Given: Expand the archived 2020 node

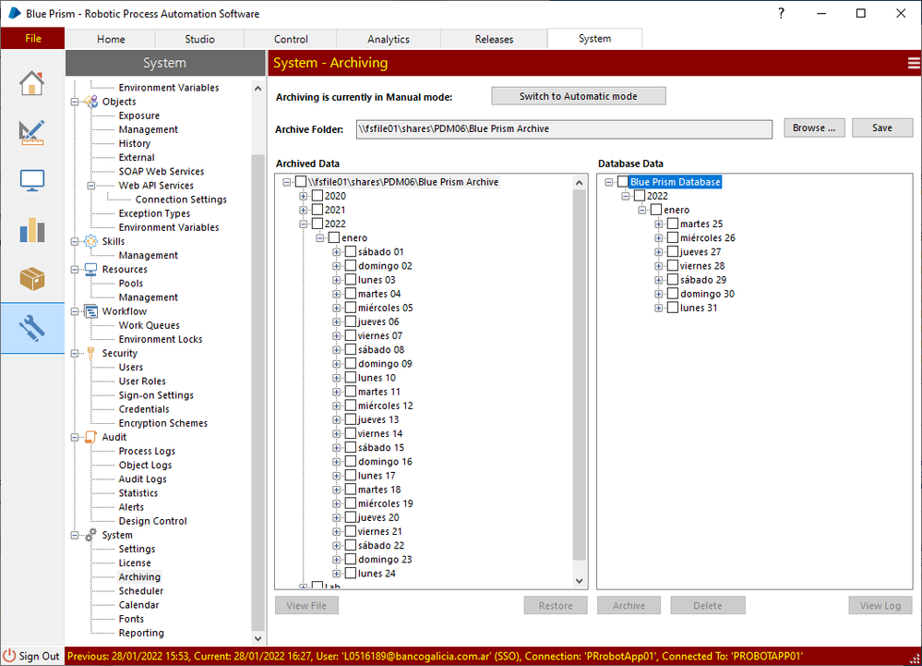Looking at the screenshot, I should [304, 196].
